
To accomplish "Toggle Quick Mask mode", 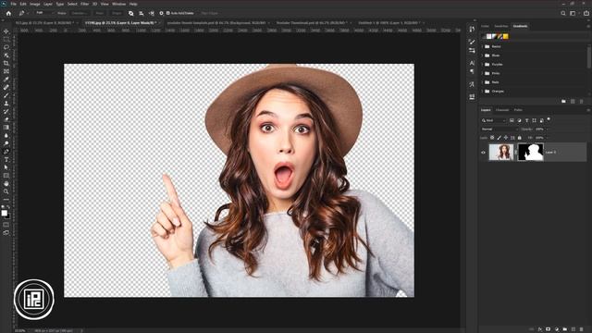I will (6, 225).
